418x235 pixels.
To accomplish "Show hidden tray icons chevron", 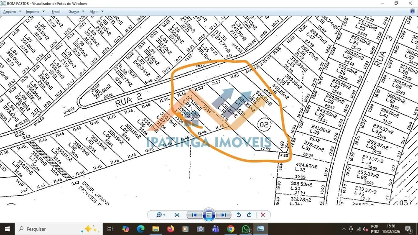I will tap(343, 229).
